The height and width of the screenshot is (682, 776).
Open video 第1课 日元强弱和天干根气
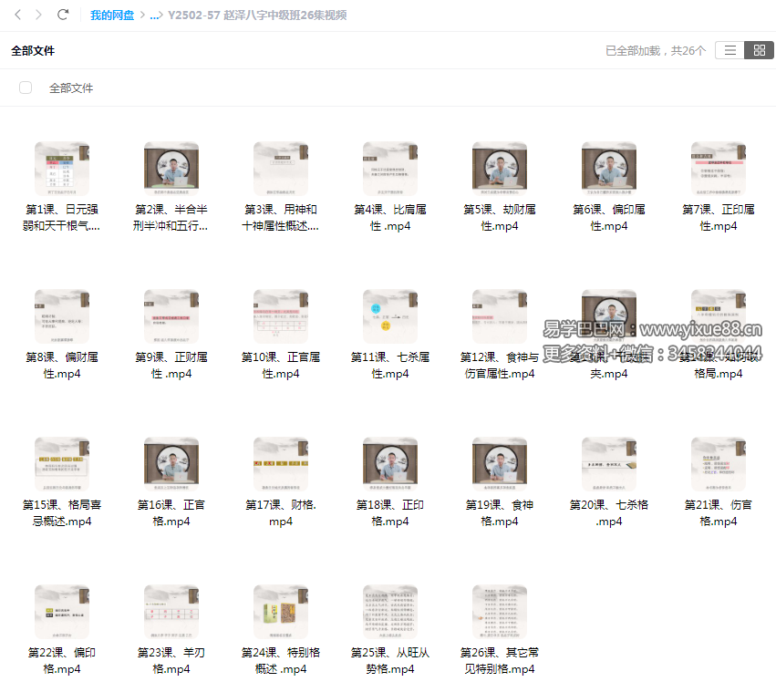click(62, 170)
